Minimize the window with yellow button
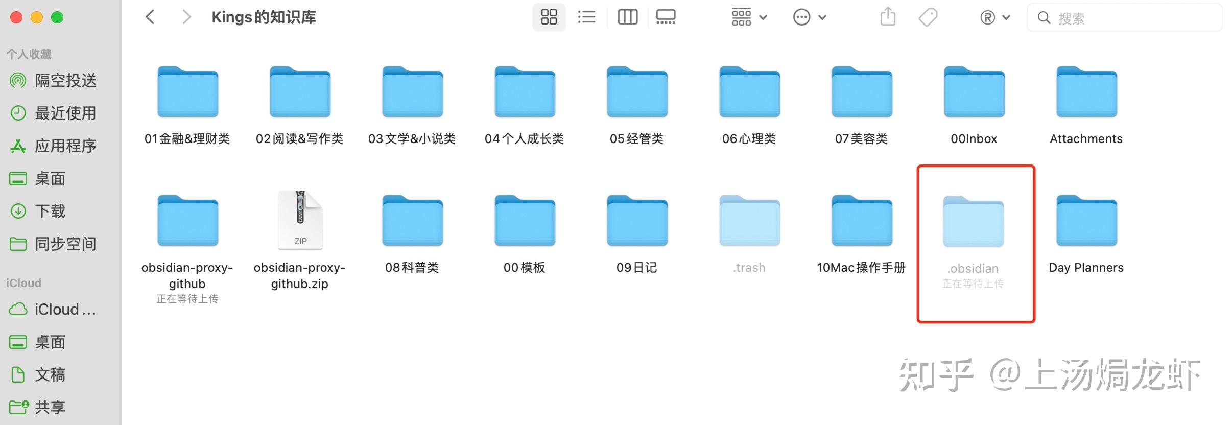1232x425 pixels. click(x=37, y=17)
